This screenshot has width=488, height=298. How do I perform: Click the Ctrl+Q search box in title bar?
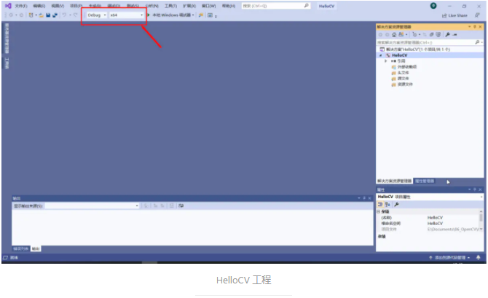tap(276, 6)
